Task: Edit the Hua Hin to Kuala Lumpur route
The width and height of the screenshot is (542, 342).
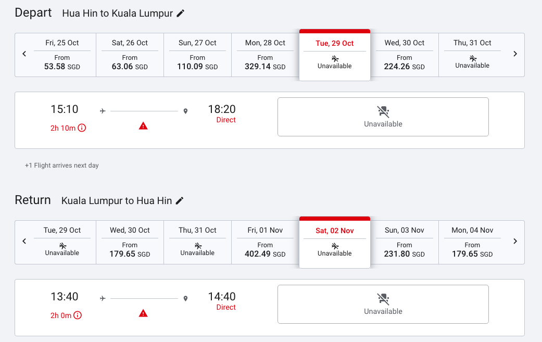Action: [x=181, y=14]
